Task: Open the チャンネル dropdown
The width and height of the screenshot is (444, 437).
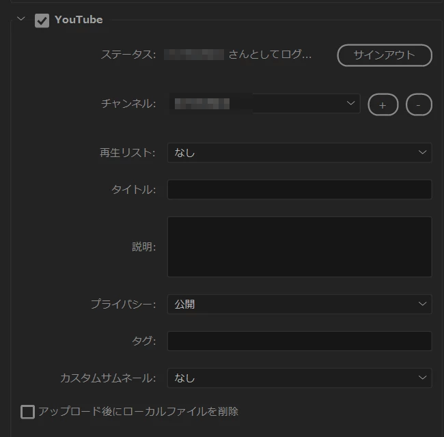Action: click(x=264, y=103)
